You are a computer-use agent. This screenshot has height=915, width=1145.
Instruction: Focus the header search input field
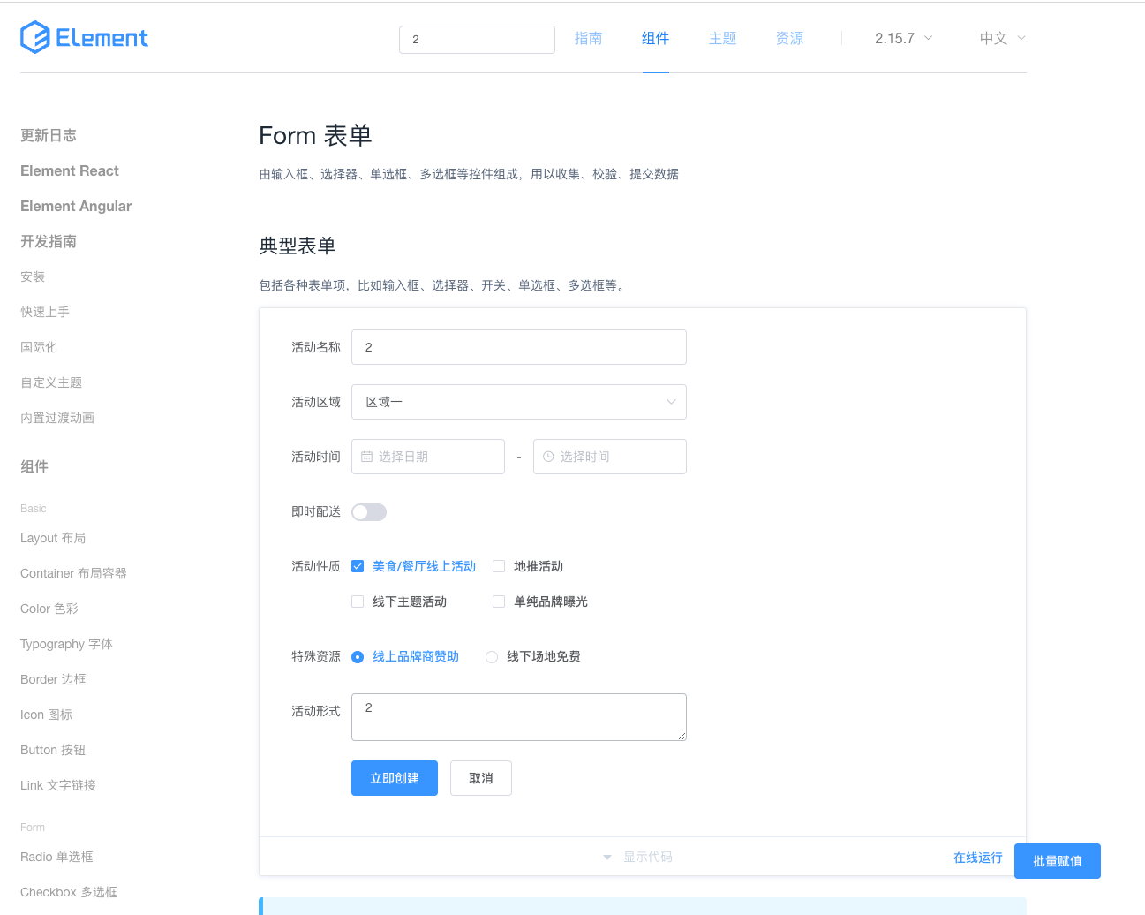[x=477, y=40]
